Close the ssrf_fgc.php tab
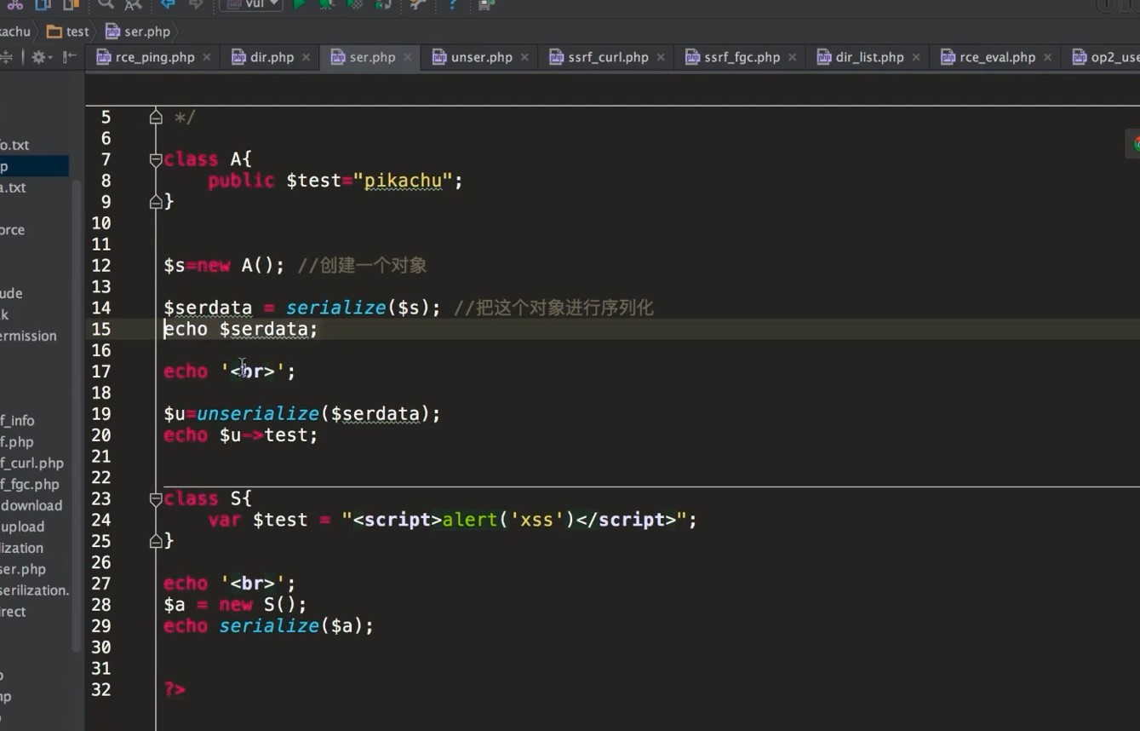1140x731 pixels. coord(793,58)
